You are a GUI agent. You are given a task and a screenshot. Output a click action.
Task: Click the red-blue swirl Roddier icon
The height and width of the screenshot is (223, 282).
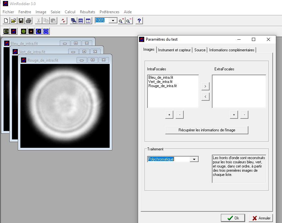coord(14,31)
